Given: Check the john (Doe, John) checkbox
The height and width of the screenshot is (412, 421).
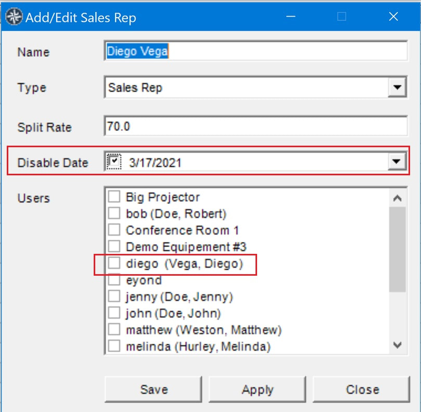Looking at the screenshot, I should (x=114, y=313).
